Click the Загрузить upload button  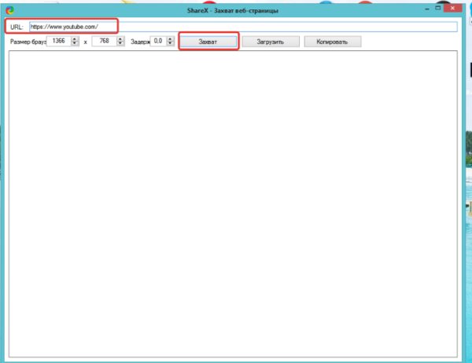point(271,42)
